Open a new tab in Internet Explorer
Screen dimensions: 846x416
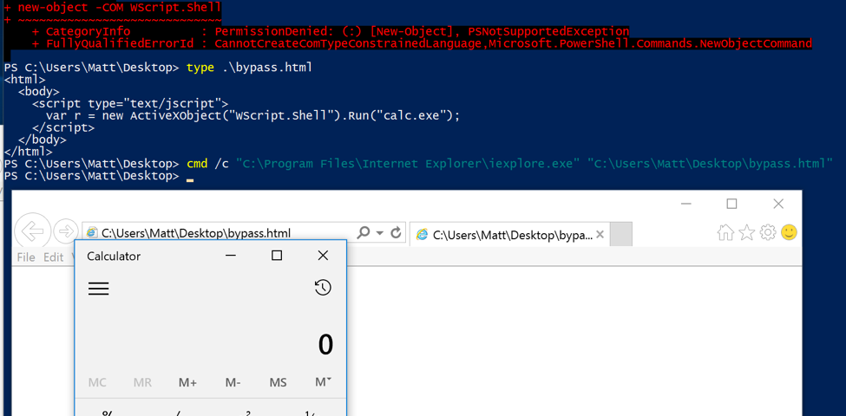tap(621, 234)
